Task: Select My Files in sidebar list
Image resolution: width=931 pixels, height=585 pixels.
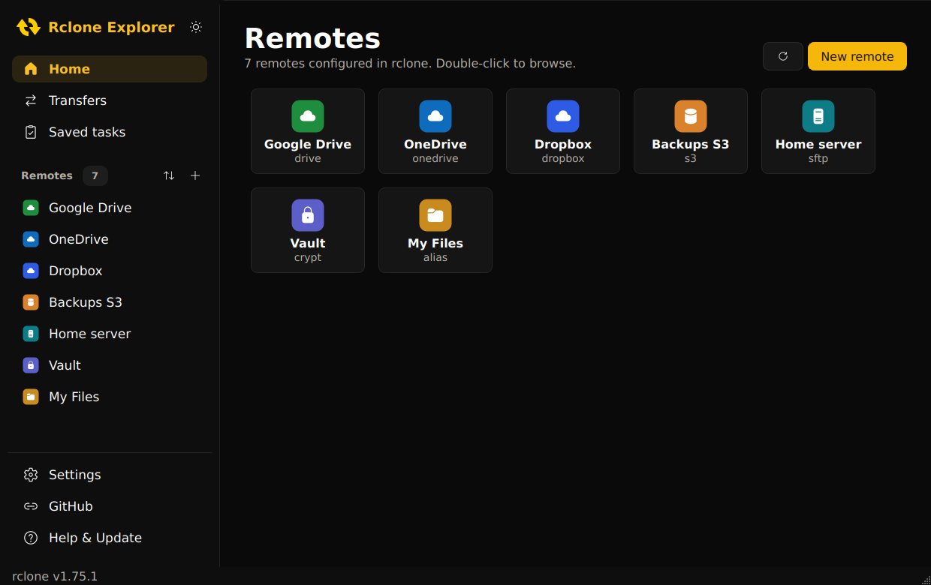Action: click(110, 397)
